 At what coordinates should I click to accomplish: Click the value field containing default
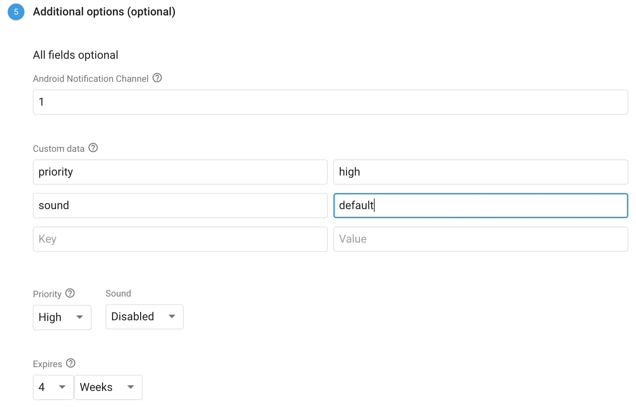480,206
